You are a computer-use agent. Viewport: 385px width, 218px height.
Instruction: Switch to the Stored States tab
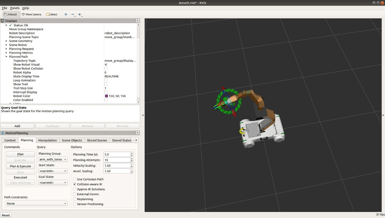(122, 140)
